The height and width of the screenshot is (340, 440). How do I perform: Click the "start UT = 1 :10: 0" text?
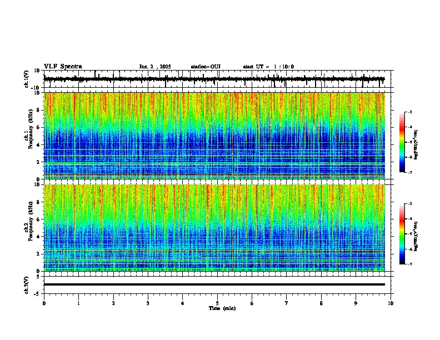268,67
